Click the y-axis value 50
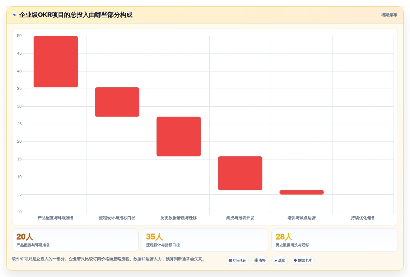The width and height of the screenshot is (410, 277). pos(19,36)
